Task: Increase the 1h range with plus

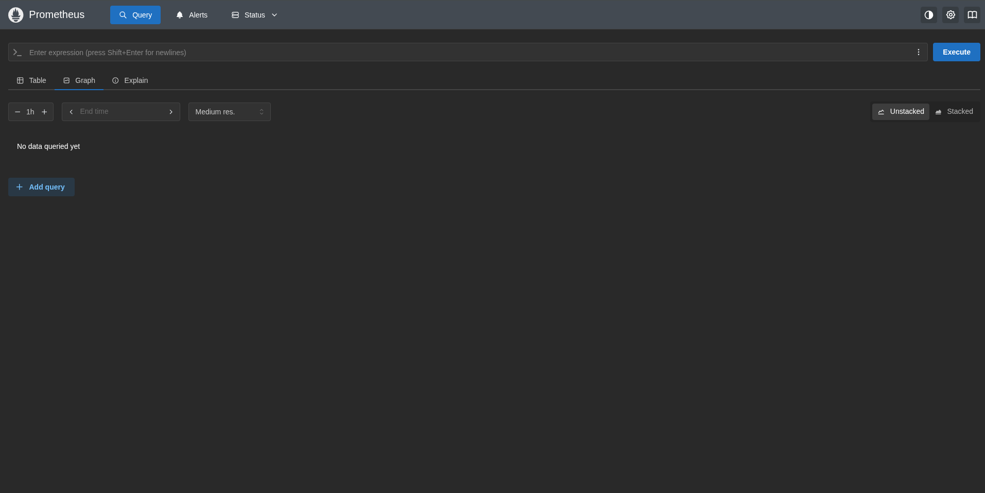Action: (x=44, y=112)
